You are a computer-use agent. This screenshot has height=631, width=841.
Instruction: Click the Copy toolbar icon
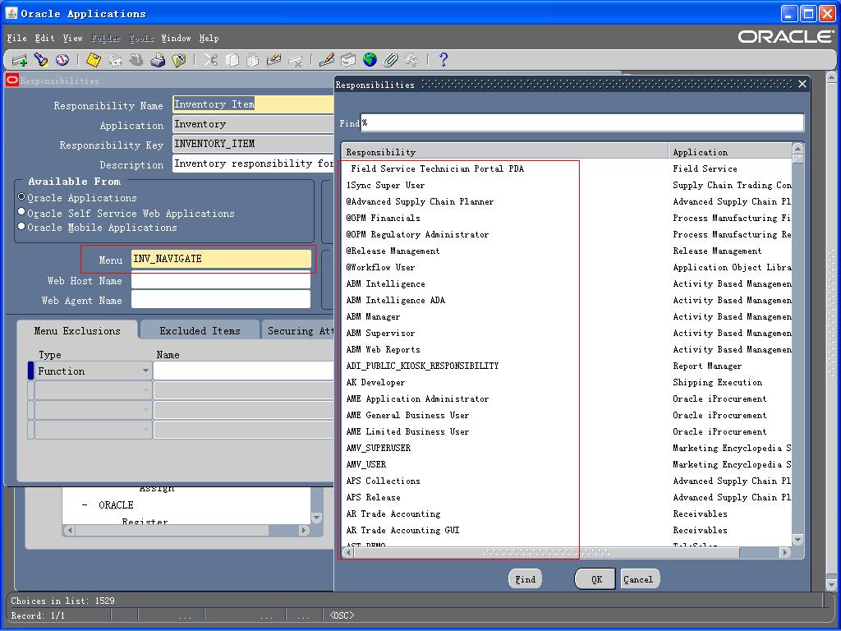tap(232, 59)
